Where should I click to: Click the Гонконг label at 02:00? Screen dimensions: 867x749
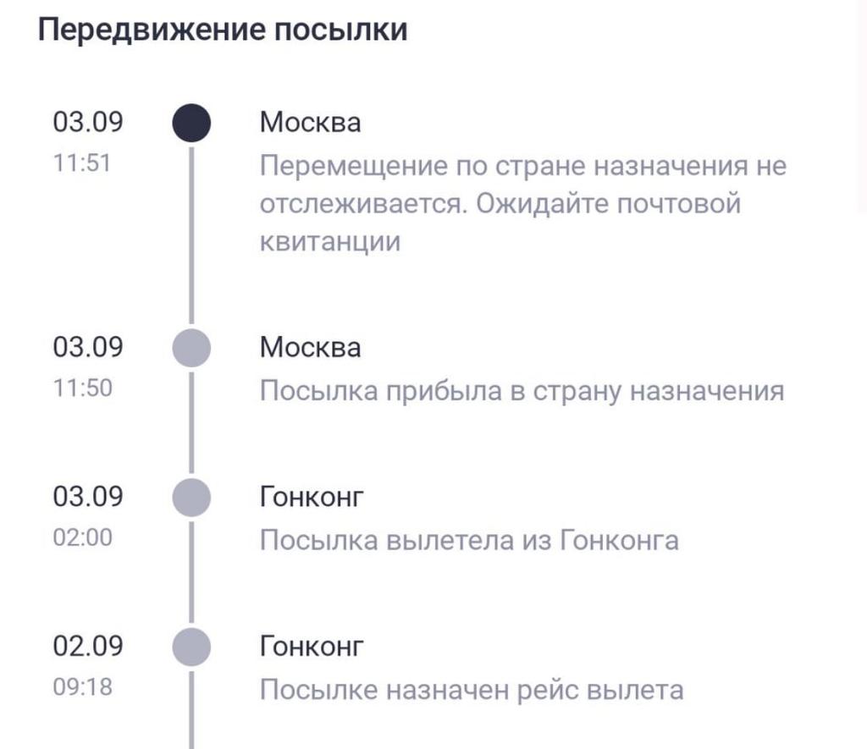point(312,497)
